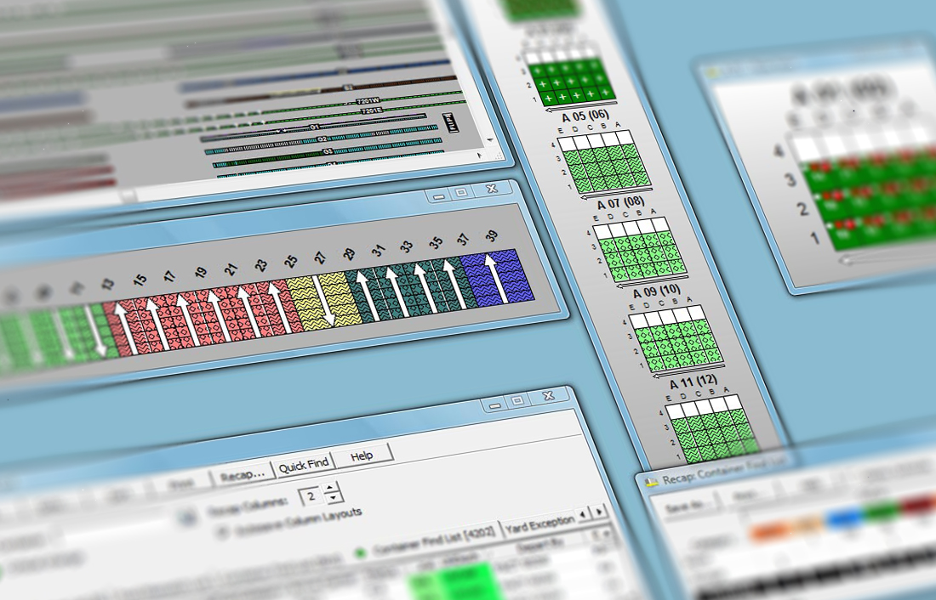Viewport: 936px width, 600px height.
Task: Click the G1 track label in map window
Action: (x=315, y=127)
